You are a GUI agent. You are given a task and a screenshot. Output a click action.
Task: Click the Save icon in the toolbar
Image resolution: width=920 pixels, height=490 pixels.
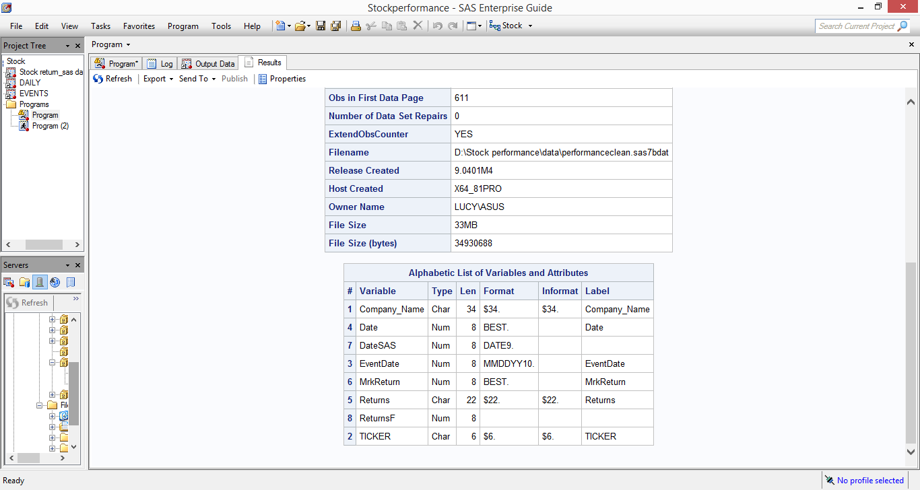[321, 26]
